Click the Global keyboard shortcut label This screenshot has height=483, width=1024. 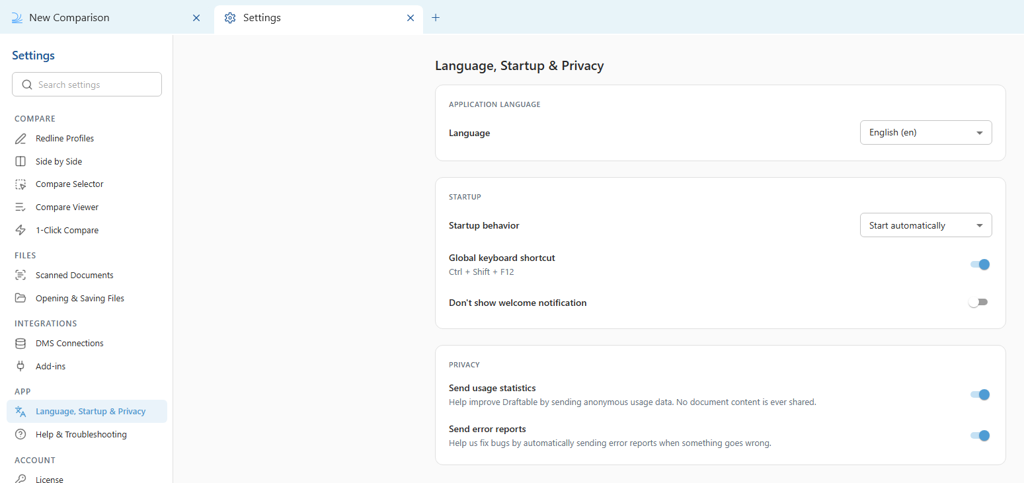click(x=502, y=258)
